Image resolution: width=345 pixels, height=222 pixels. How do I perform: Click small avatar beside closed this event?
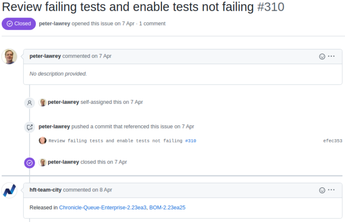pos(43,162)
